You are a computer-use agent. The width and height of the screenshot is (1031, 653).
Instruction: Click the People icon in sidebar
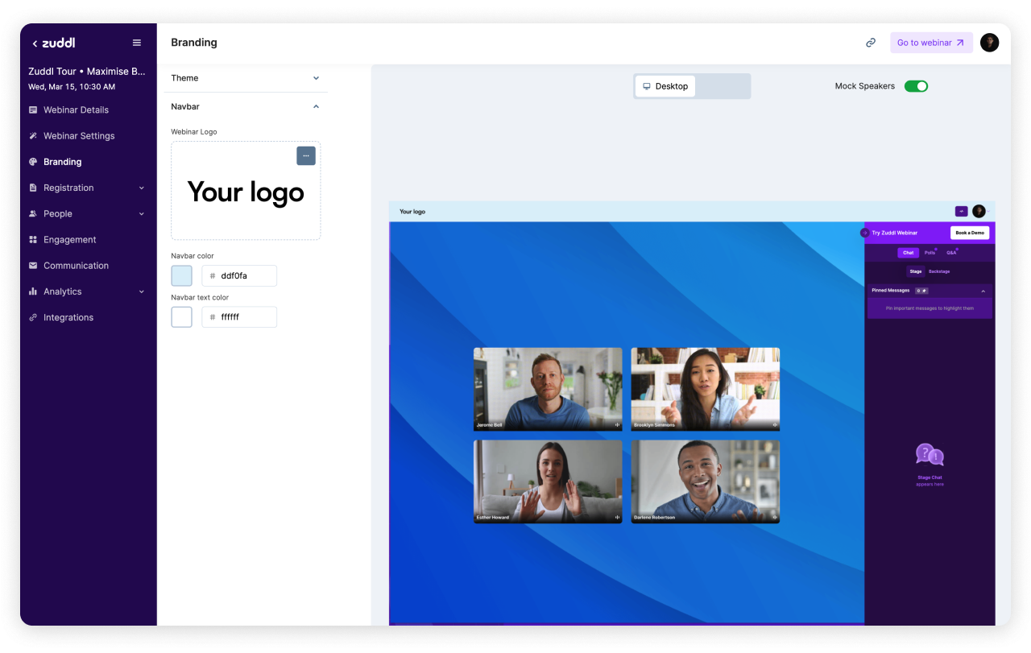tap(33, 213)
